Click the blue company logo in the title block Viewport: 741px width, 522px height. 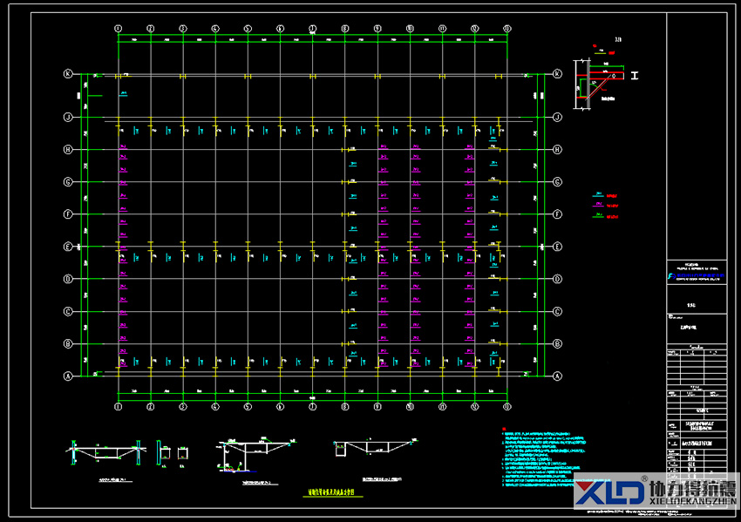(x=697, y=277)
